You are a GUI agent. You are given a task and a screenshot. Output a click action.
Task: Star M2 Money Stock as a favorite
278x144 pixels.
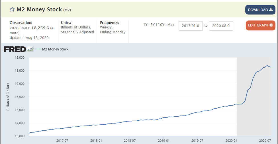pos(12,10)
